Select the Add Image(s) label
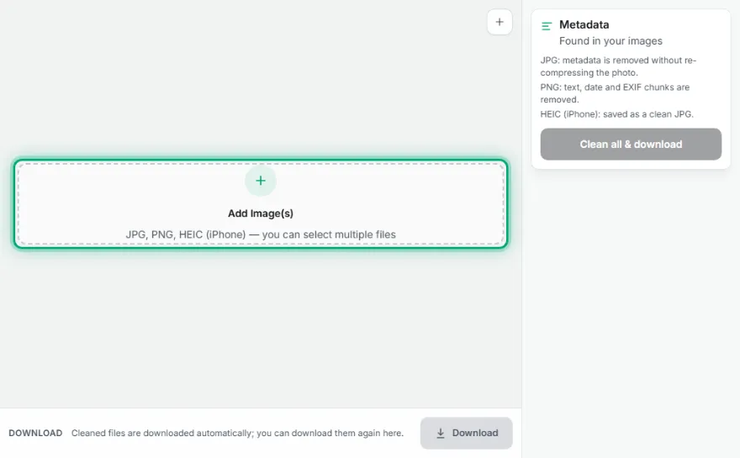 coord(261,213)
